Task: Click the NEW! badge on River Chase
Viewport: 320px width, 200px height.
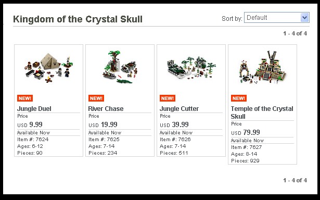Action: click(x=96, y=98)
